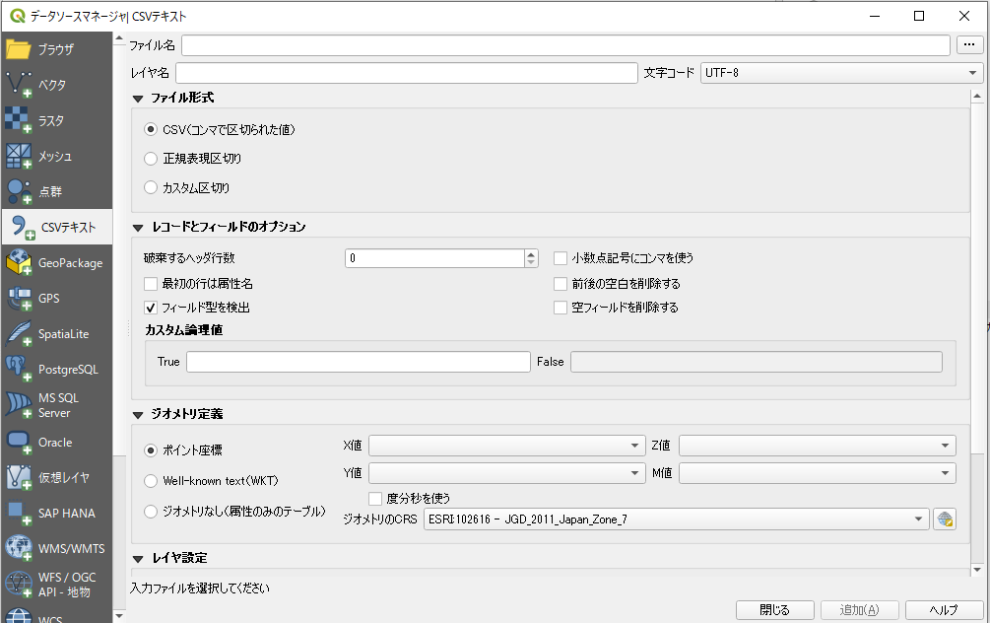Screen dimensions: 990x623
Task: Select the ラスタ raster source icon
Action: click(20, 120)
